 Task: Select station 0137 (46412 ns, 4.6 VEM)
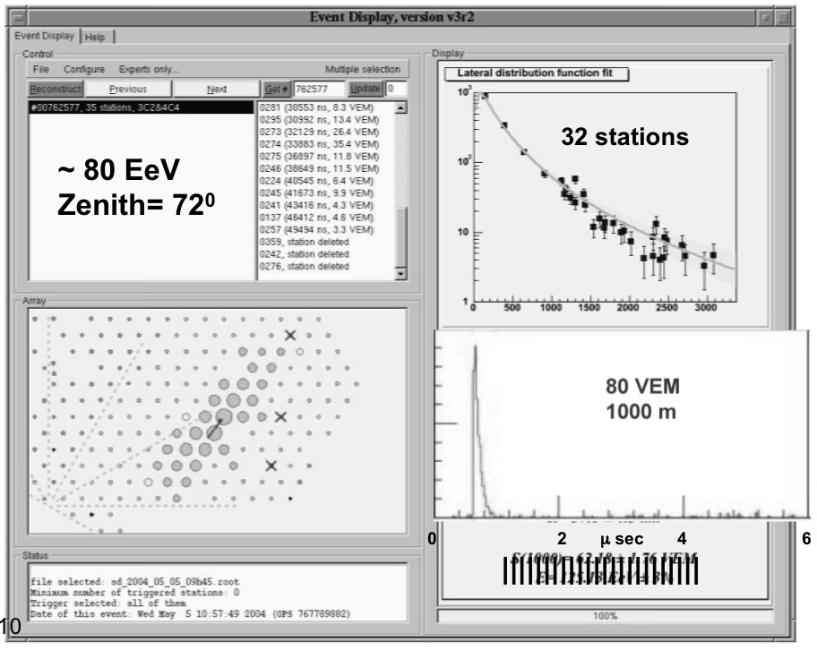[x=316, y=218]
